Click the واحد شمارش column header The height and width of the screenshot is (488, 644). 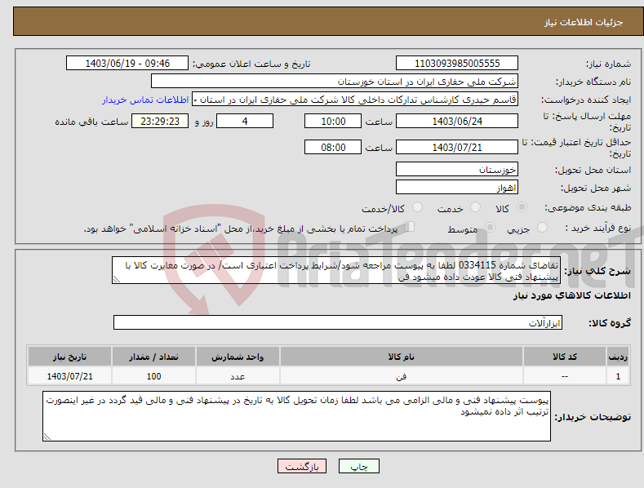pos(238,357)
